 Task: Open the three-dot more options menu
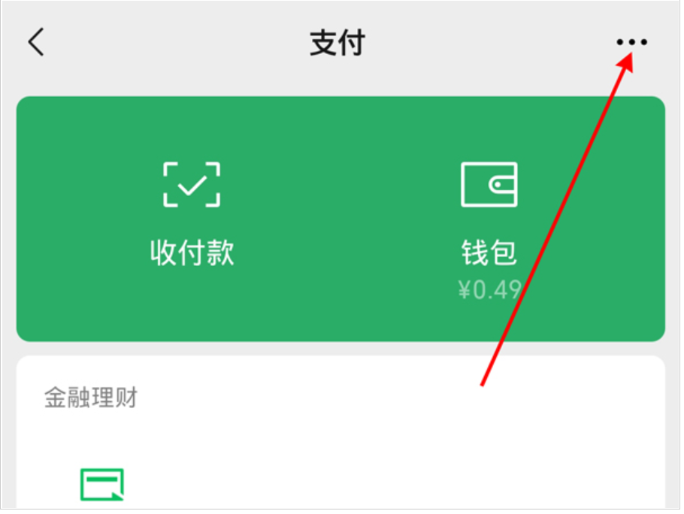pyautogui.click(x=631, y=42)
